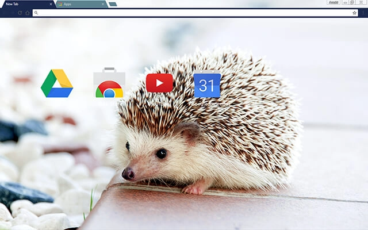Viewport: 368px width, 230px height.
Task: Open the Google Drive app shortcut
Action: point(57,83)
